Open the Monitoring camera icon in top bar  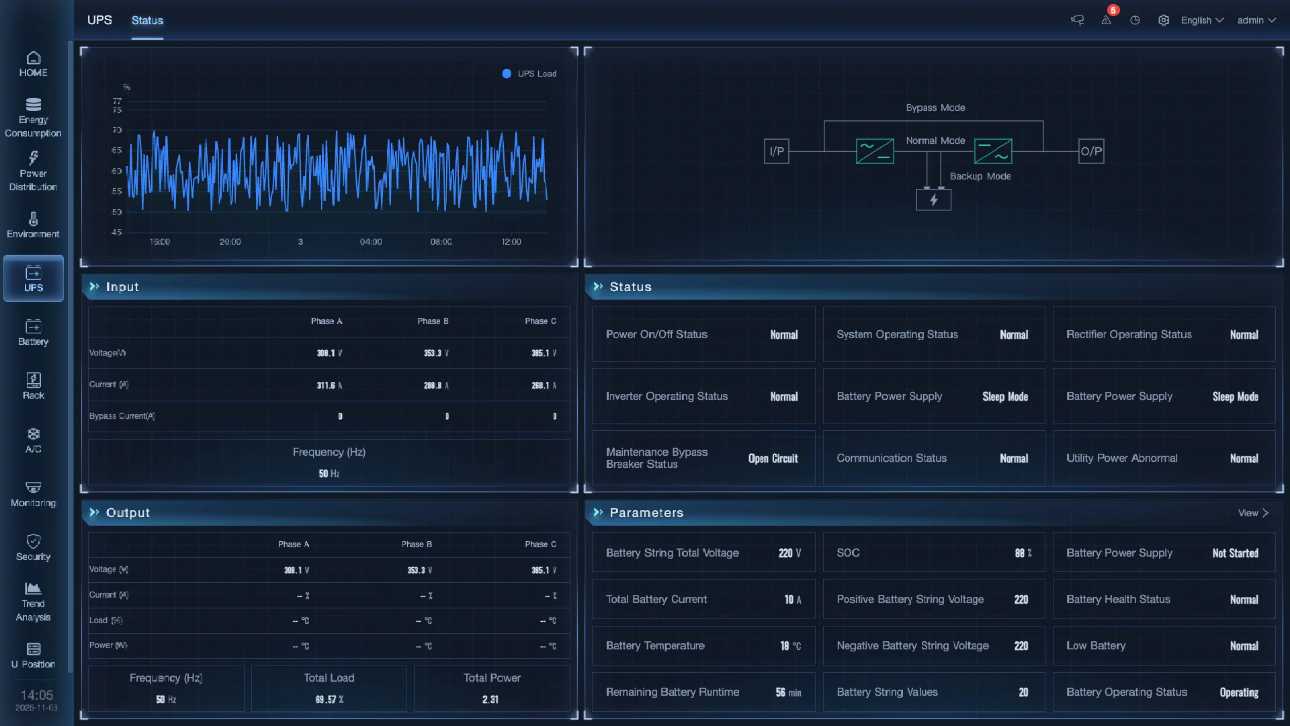click(x=1076, y=20)
